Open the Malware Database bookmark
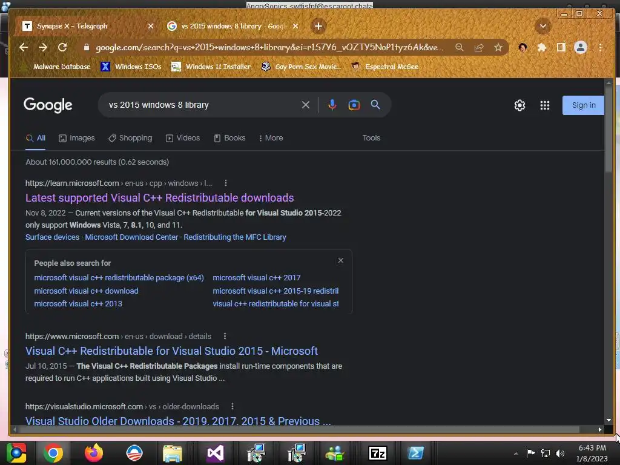Image resolution: width=620 pixels, height=465 pixels. 56,67
